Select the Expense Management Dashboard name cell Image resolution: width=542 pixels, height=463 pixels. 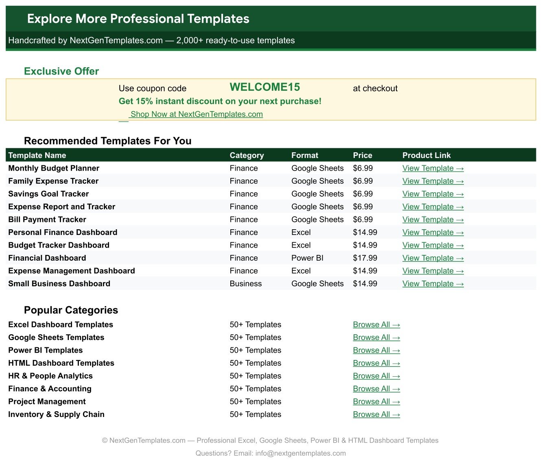click(x=72, y=271)
